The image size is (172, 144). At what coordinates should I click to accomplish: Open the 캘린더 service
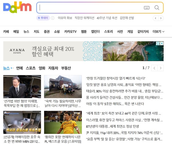tap(95, 32)
